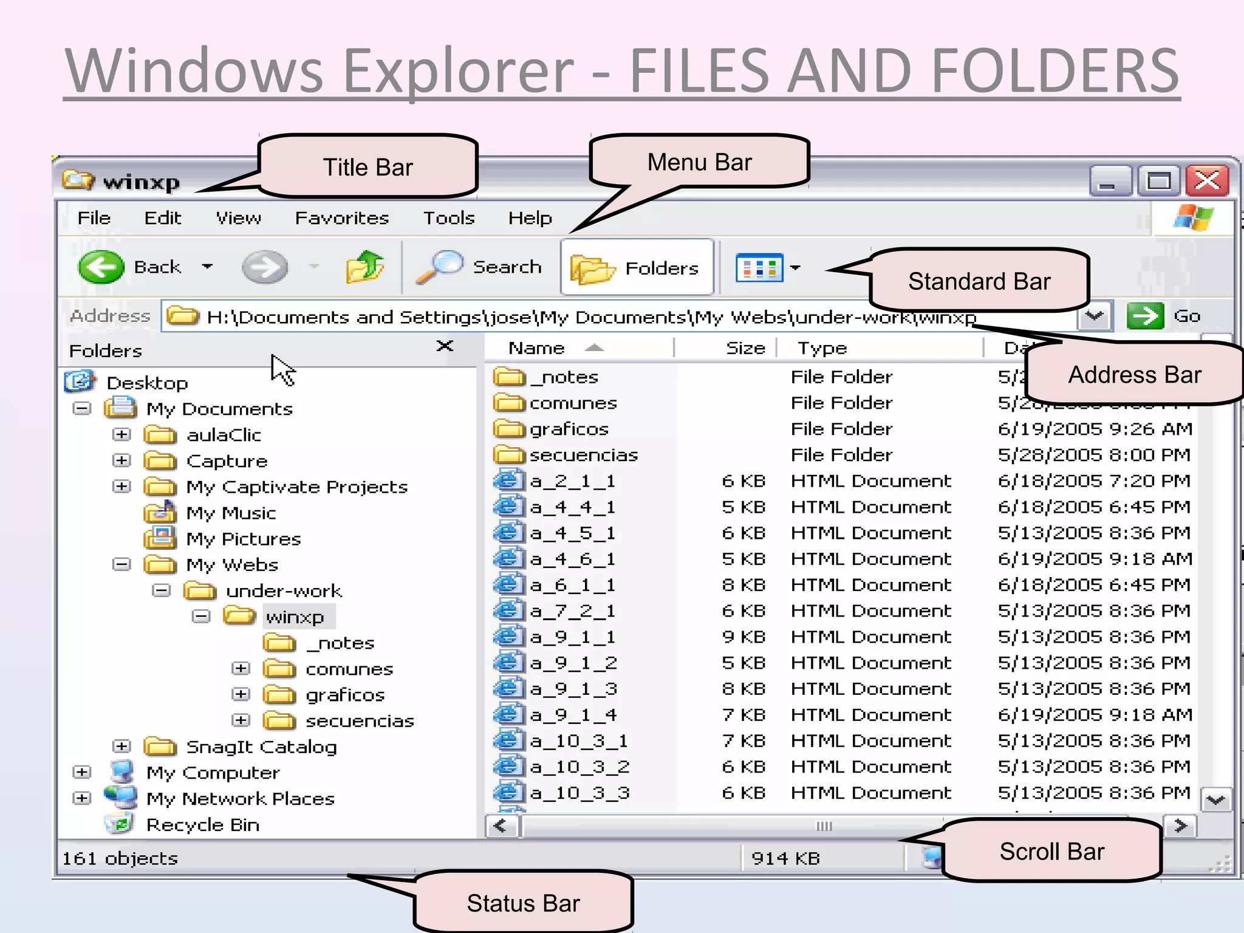The image size is (1244, 933).
Task: Select the a_10_3_3 HTML file icon
Action: coord(508,792)
